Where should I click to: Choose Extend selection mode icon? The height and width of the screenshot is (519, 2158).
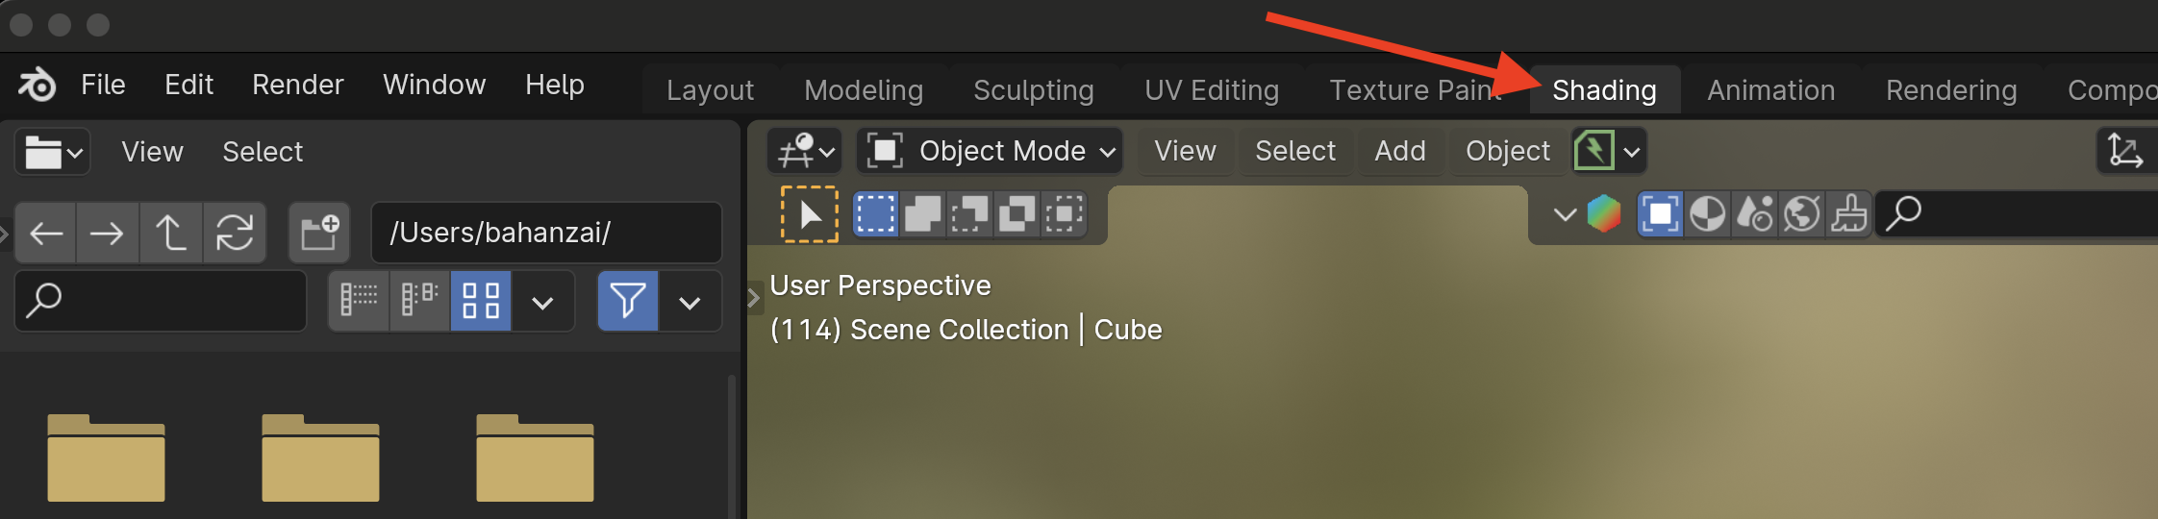point(922,213)
